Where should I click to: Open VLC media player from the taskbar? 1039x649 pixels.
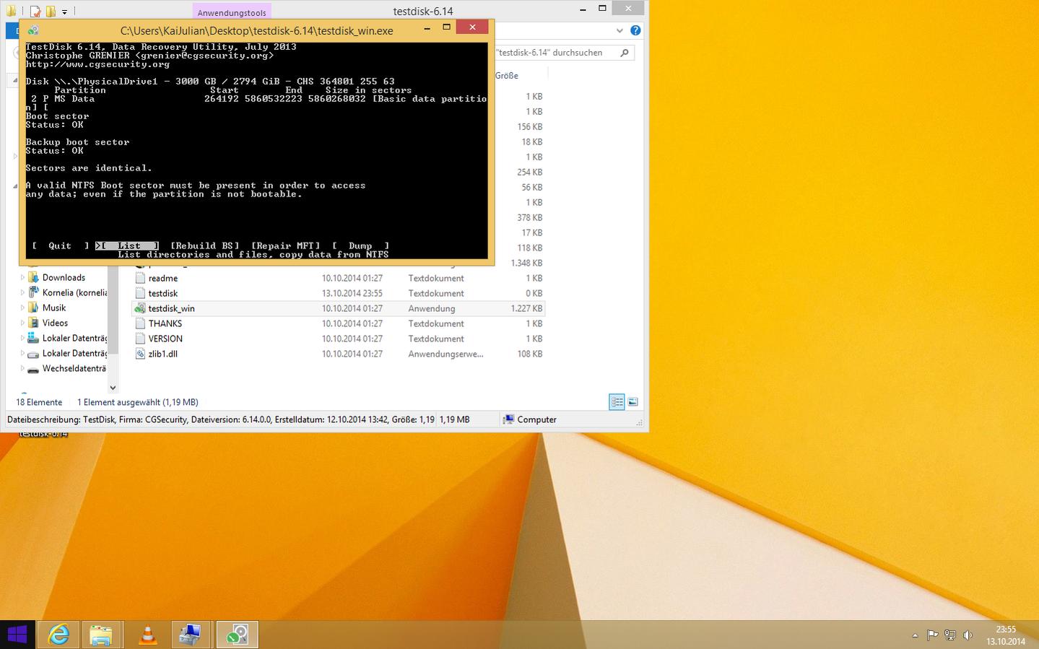coord(147,635)
